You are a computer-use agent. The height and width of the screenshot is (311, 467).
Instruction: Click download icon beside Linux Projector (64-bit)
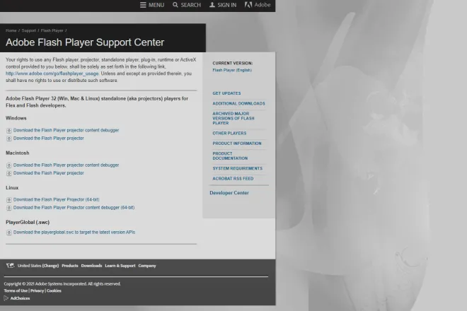(x=9, y=200)
